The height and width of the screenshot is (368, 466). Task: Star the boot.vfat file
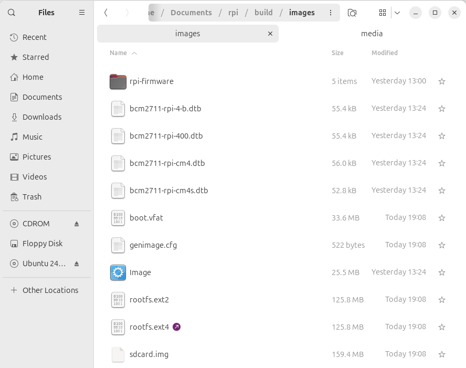pyautogui.click(x=442, y=218)
